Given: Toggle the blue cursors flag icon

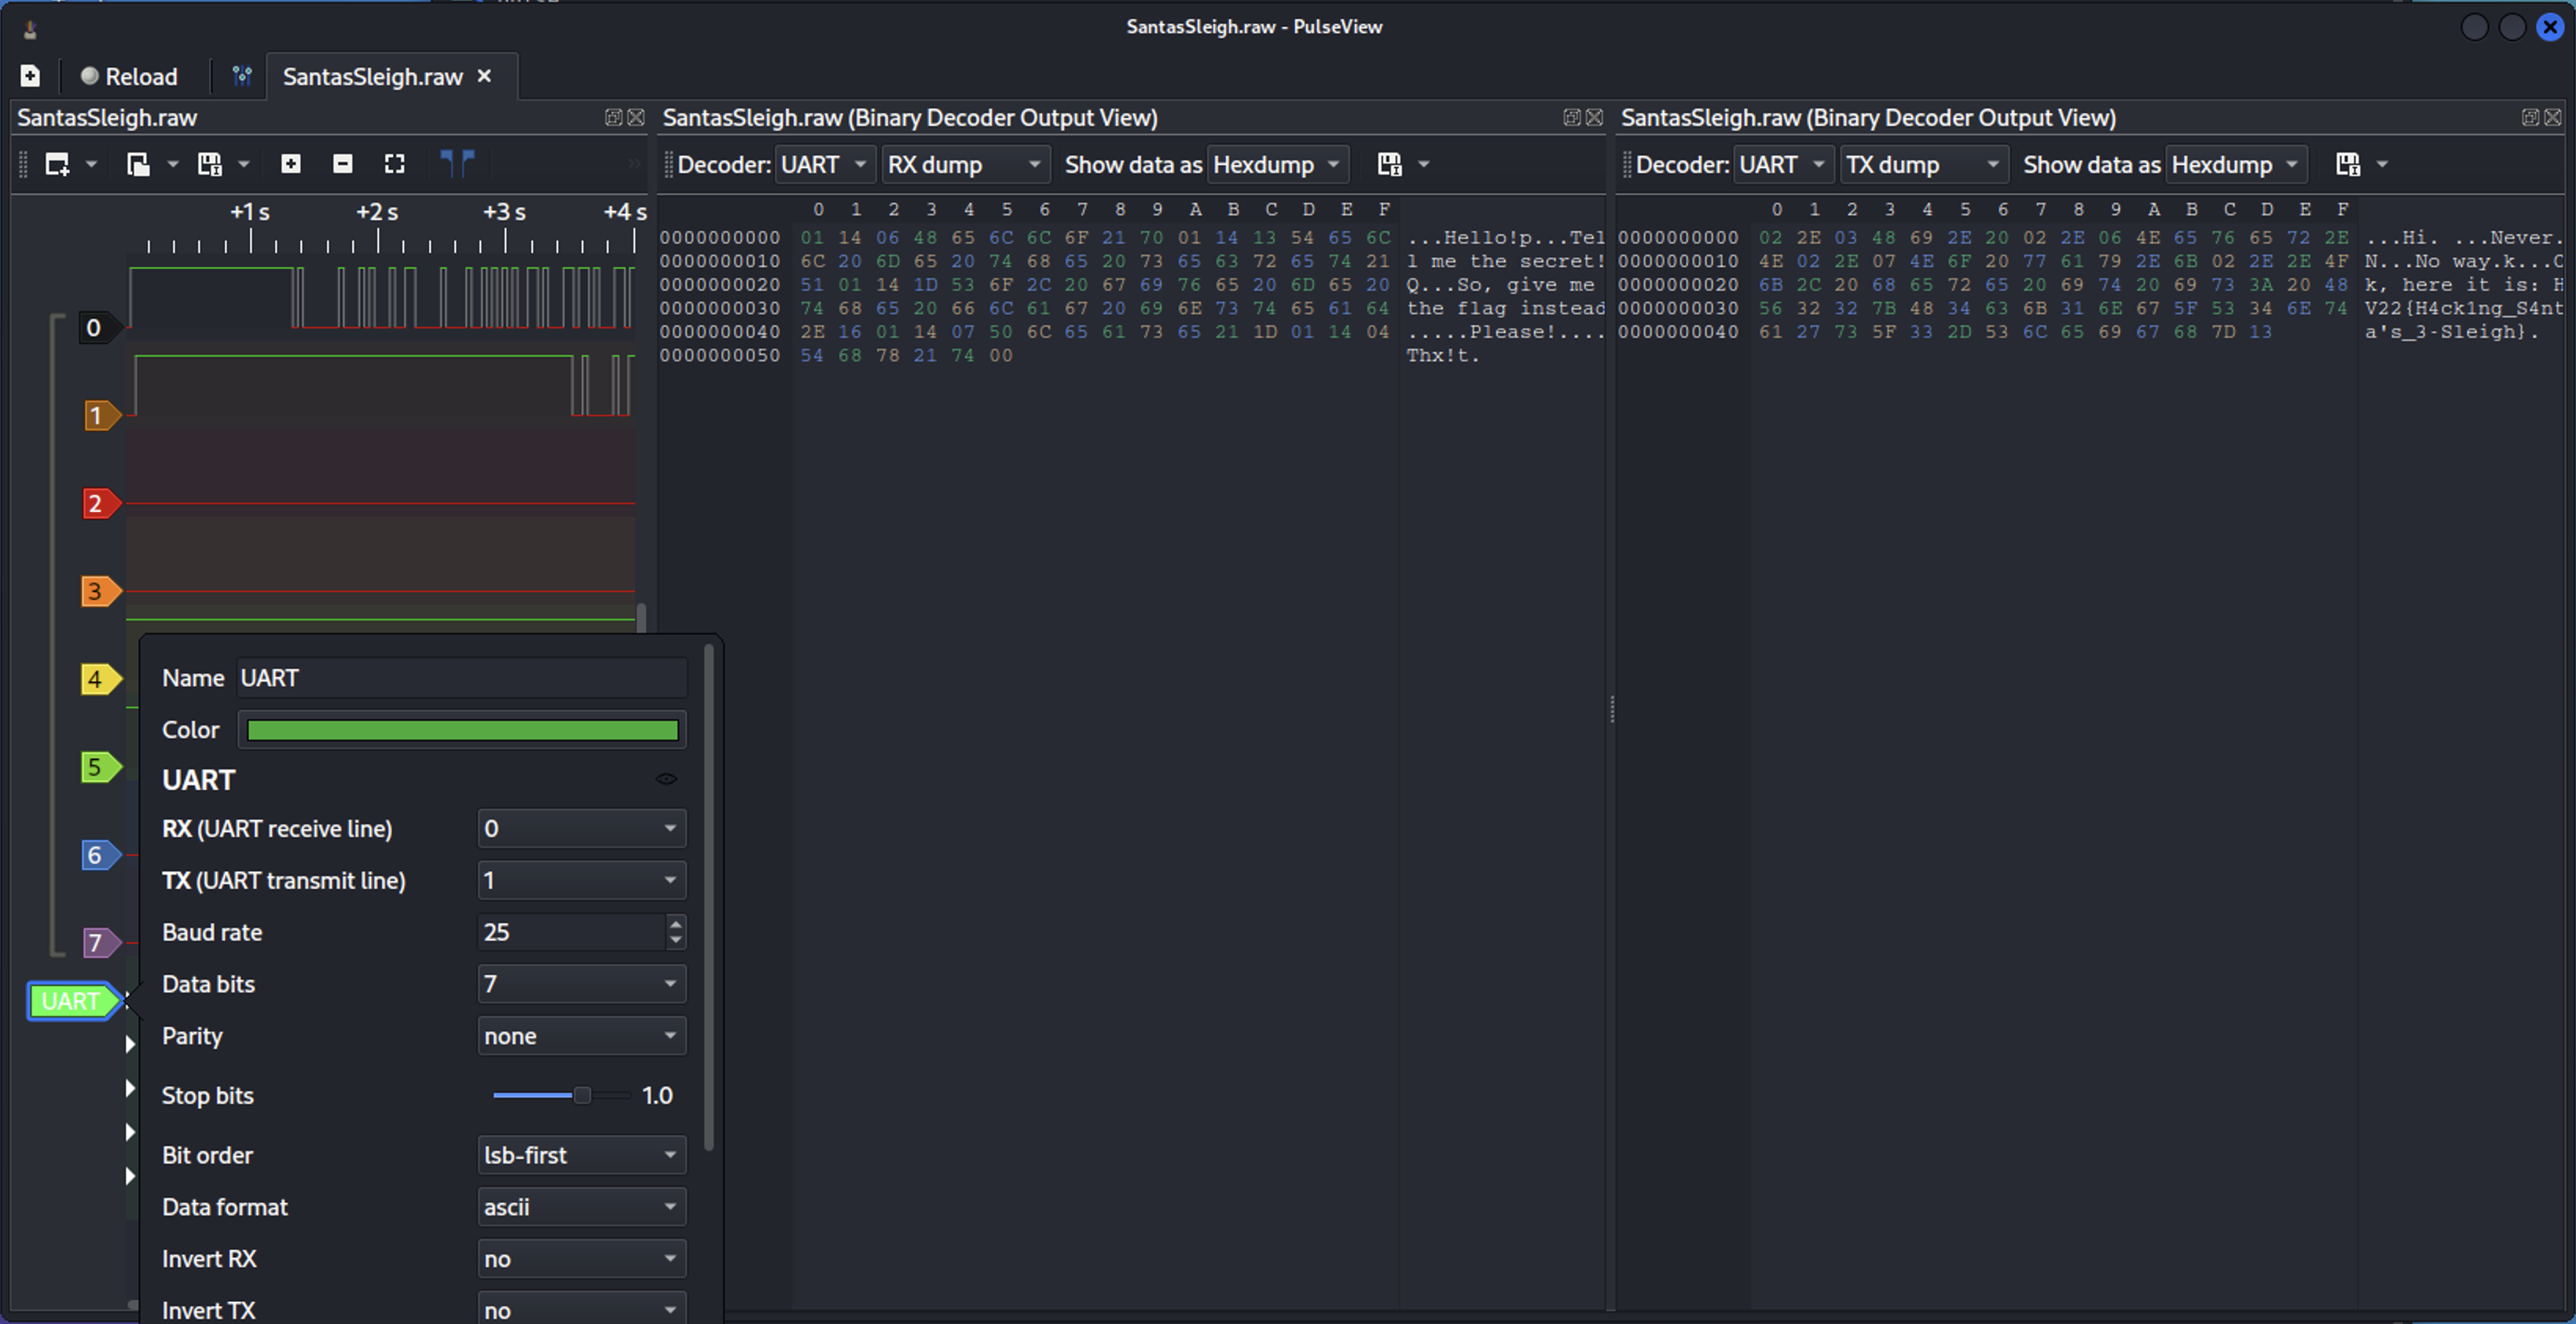Looking at the screenshot, I should [458, 163].
